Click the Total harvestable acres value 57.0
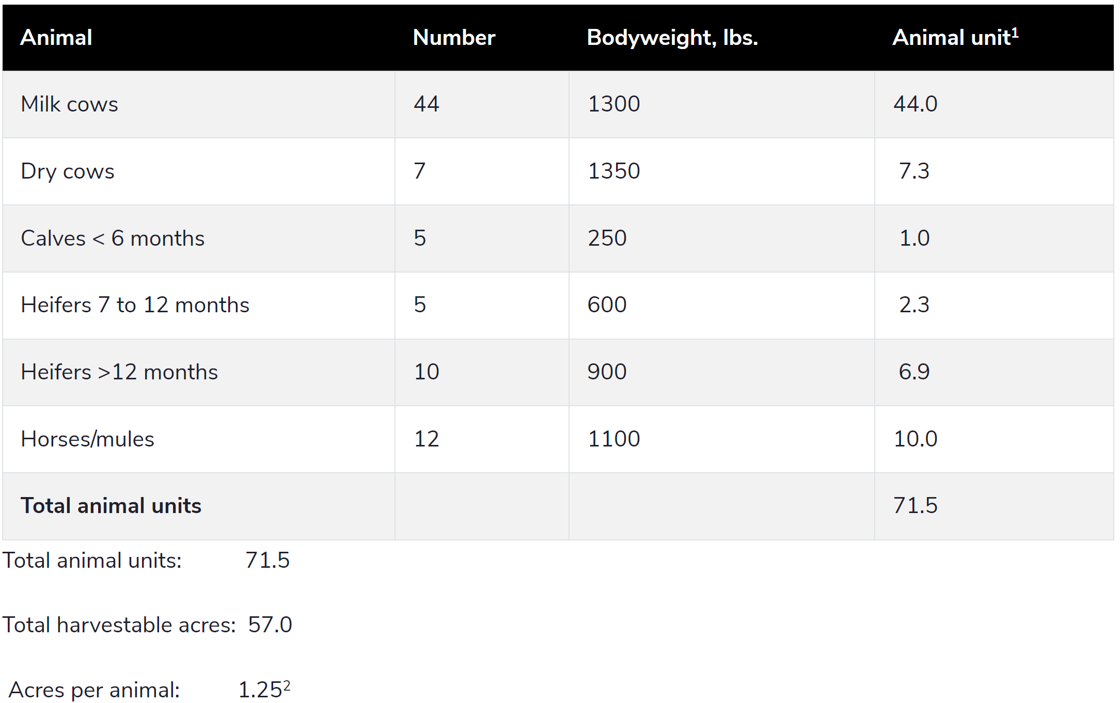The width and height of the screenshot is (1120, 703). pos(270,625)
